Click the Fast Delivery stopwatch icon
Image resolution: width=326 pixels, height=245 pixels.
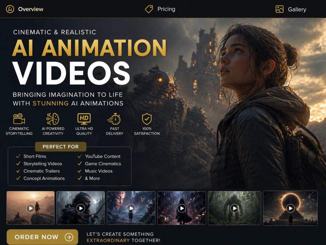coord(114,119)
